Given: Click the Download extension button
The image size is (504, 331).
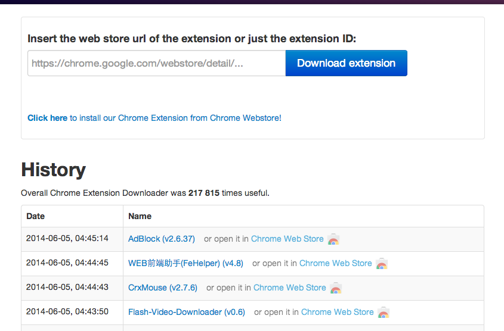Looking at the screenshot, I should tap(346, 63).
